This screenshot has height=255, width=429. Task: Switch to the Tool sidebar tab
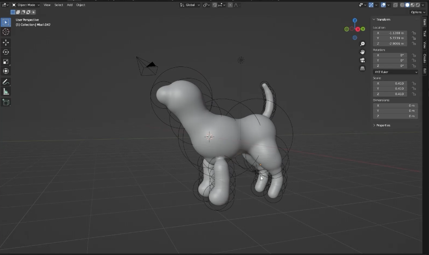[425, 33]
